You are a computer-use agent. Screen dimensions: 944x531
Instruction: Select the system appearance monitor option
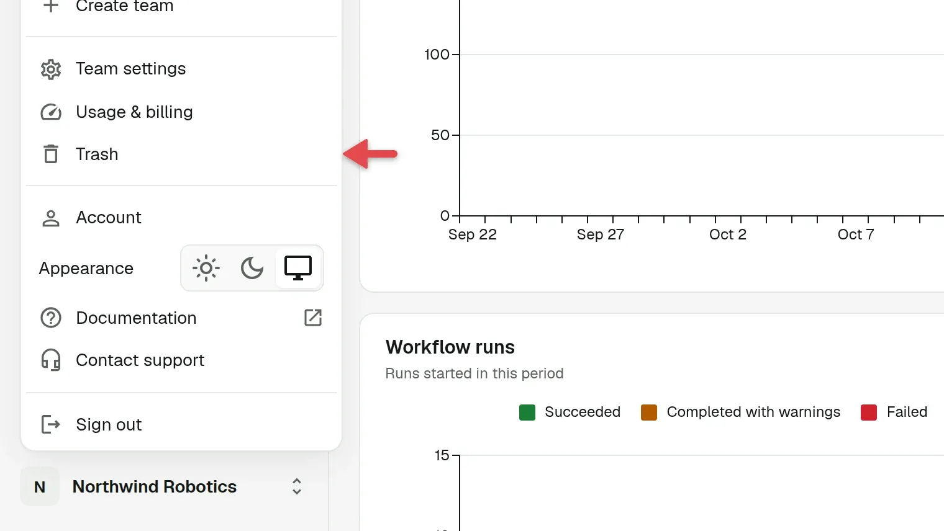(298, 268)
